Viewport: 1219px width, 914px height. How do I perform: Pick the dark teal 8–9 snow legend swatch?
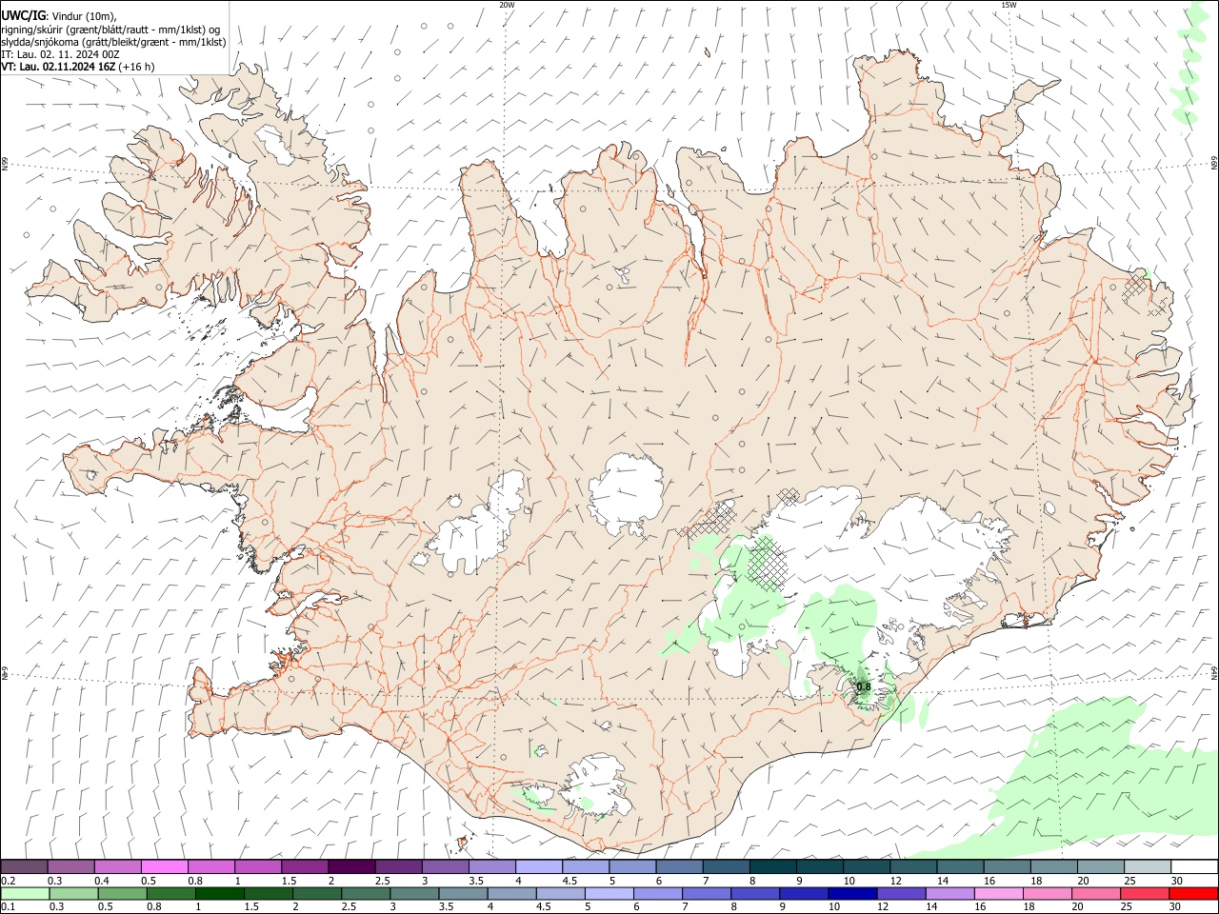tap(772, 866)
